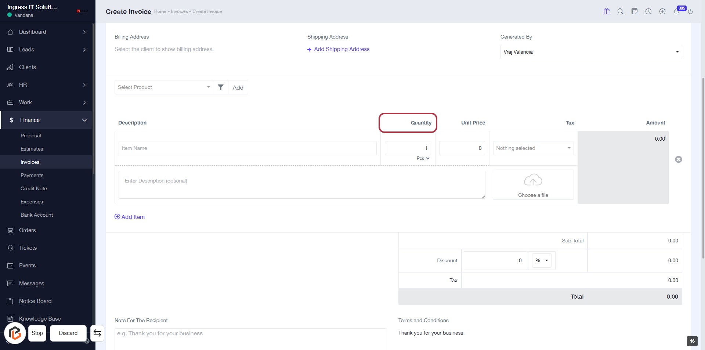Open notifications bell with 385 badge

[x=676, y=11]
